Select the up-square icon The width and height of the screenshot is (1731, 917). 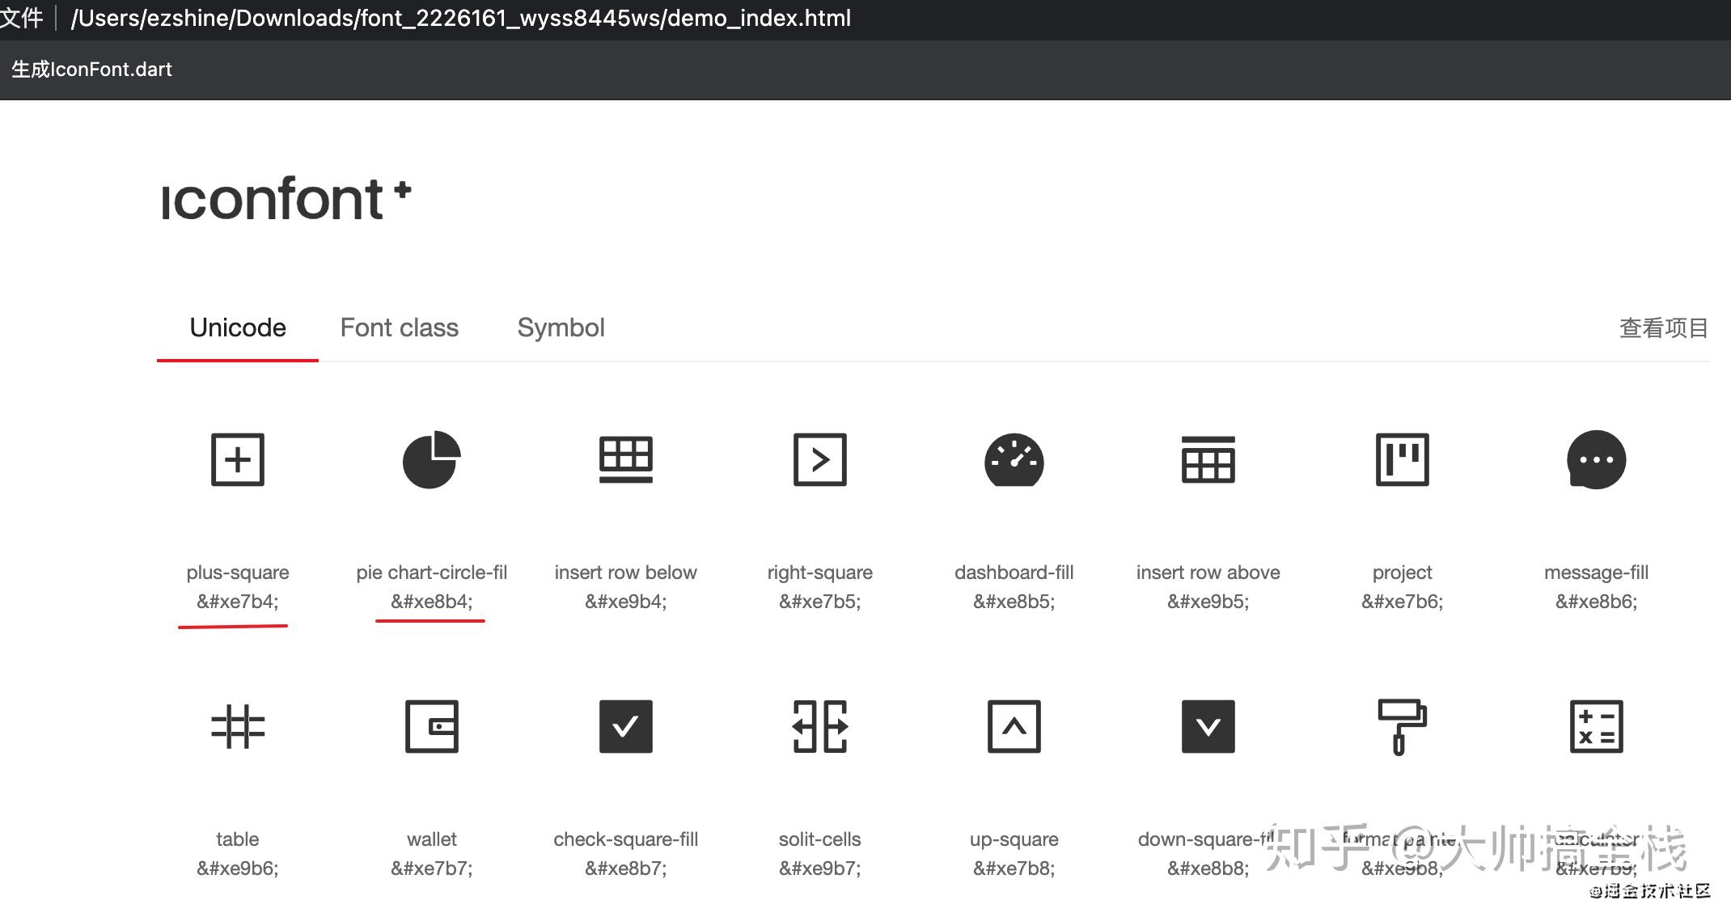(1014, 726)
